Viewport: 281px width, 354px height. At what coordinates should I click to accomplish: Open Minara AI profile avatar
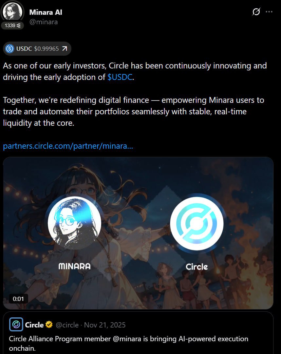12,11
